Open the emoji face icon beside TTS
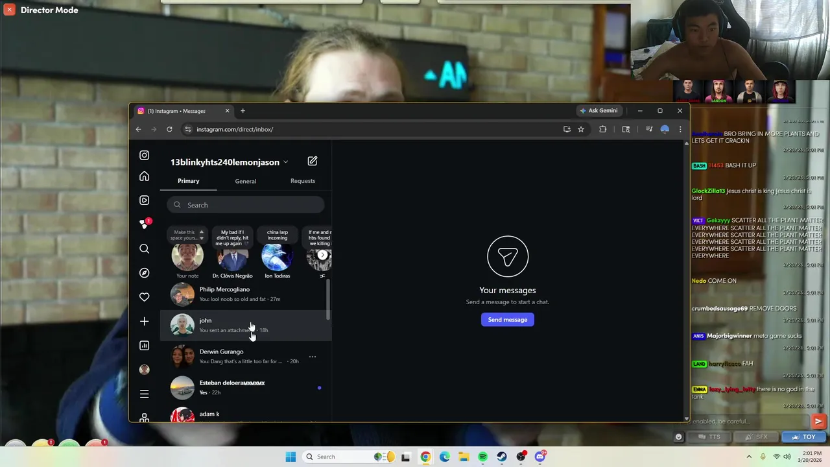The height and width of the screenshot is (467, 830). tap(679, 437)
